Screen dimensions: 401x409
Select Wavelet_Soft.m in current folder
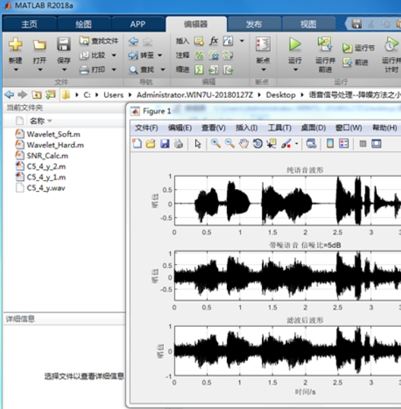tap(53, 134)
